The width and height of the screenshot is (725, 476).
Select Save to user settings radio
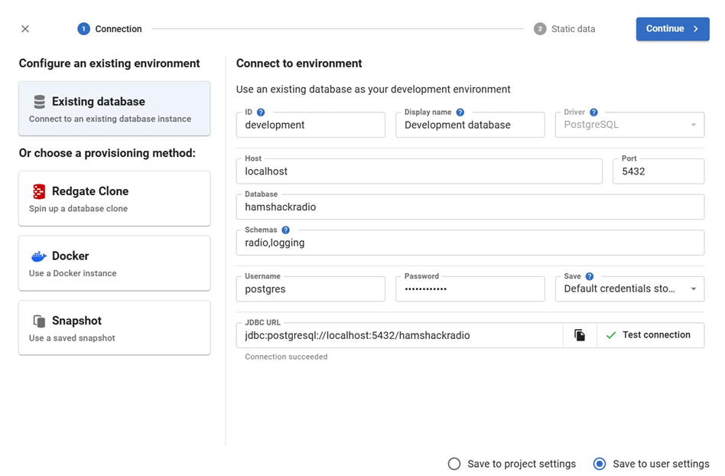[600, 464]
